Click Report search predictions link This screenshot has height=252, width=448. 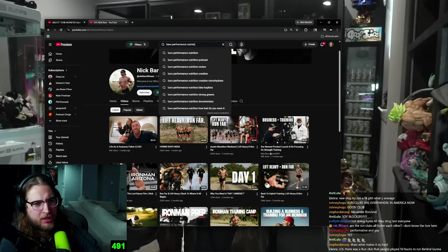218,113
